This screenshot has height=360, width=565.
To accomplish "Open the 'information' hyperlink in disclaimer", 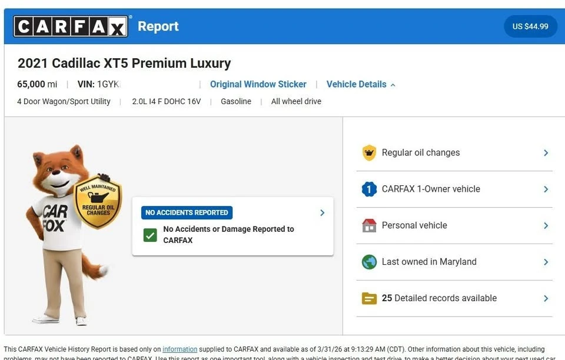I will click(180, 349).
